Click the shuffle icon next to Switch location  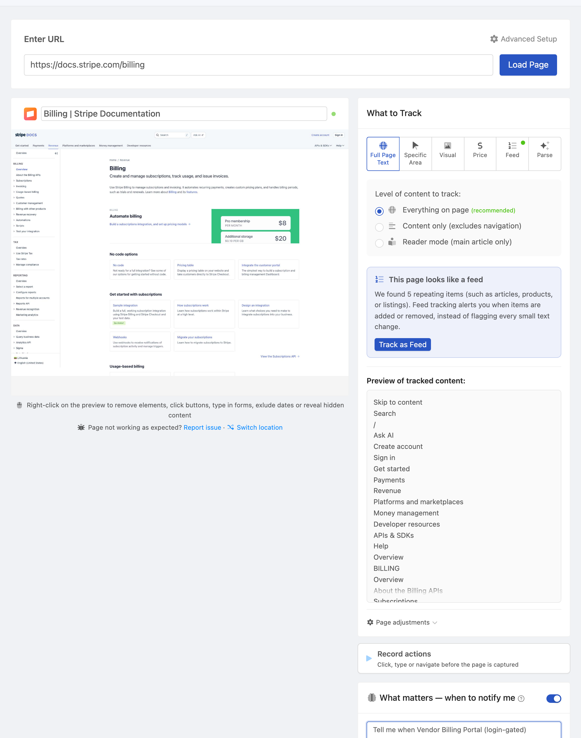[x=231, y=427]
